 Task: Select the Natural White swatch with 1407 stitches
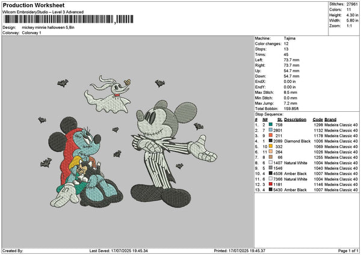pos(271,163)
